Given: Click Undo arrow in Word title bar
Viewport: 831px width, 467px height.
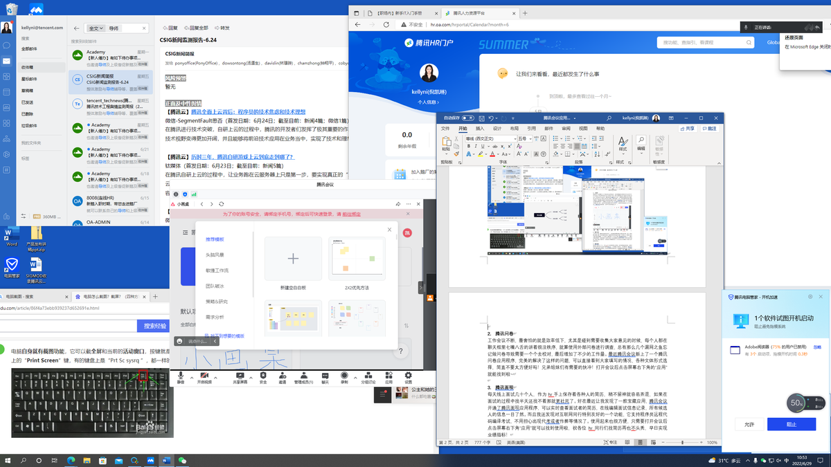Looking at the screenshot, I should pos(491,118).
